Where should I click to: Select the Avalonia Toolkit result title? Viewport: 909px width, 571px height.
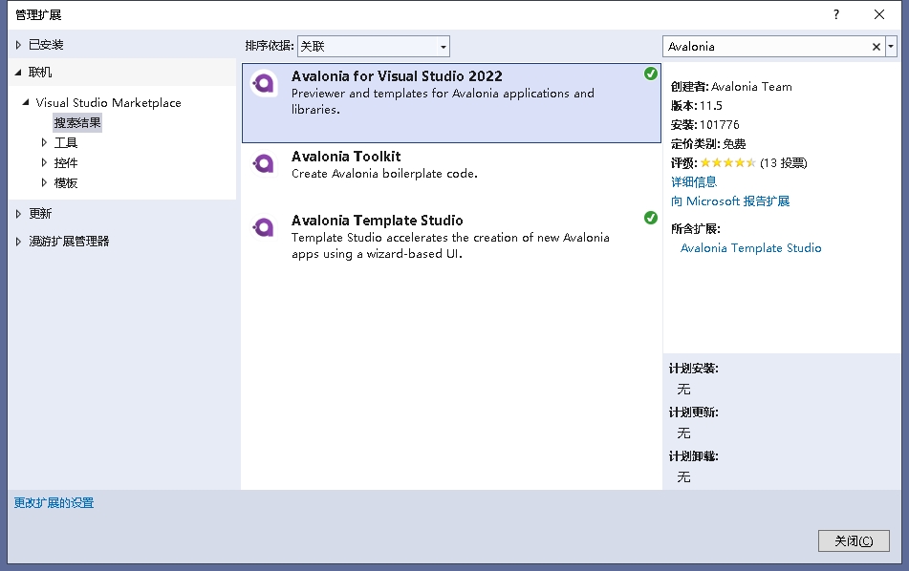[346, 157]
